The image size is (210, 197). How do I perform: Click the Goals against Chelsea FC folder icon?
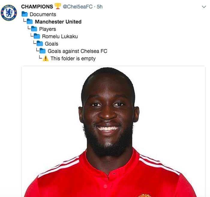pos(43,51)
